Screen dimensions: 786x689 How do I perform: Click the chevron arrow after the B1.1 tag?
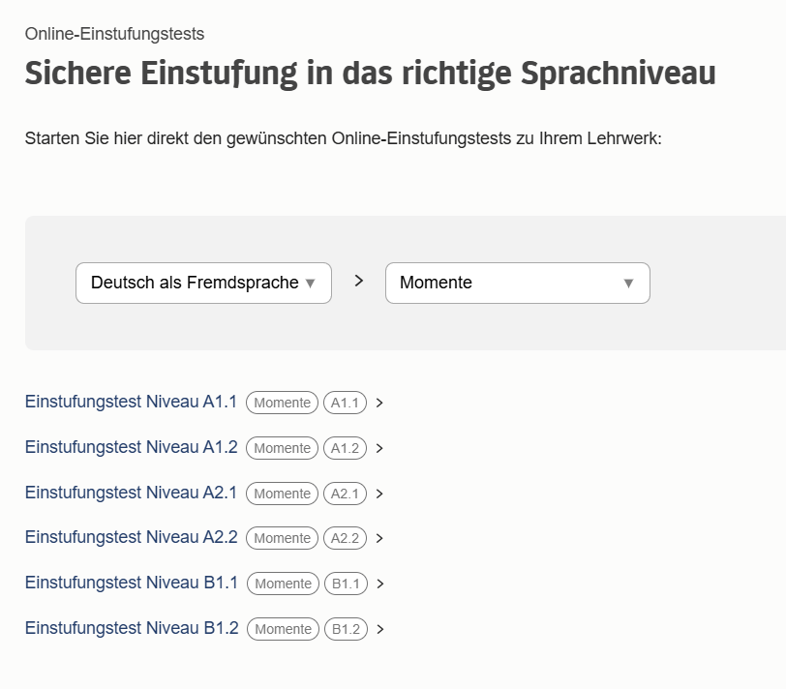380,584
